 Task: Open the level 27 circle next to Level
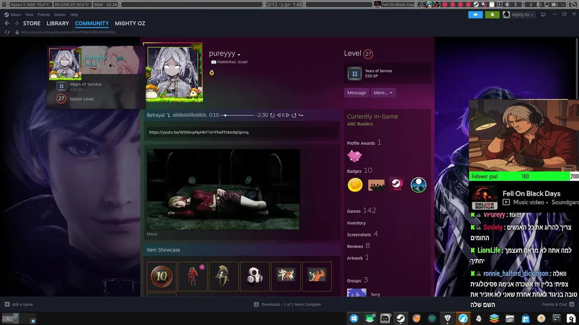click(368, 54)
